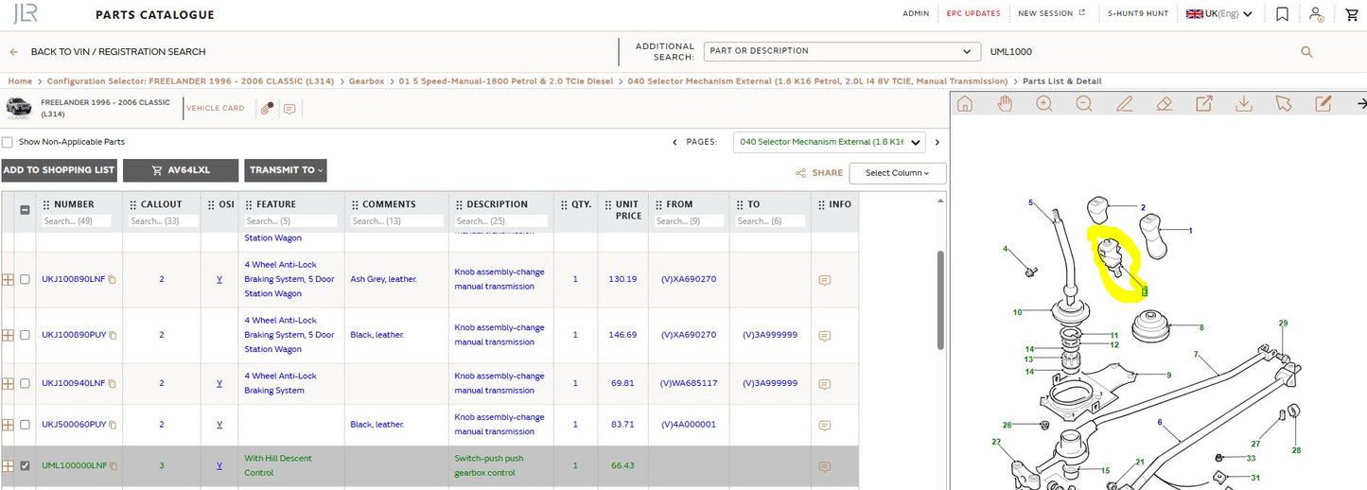Select the pencil draw tool
The image size is (1367, 490).
pos(1124,104)
